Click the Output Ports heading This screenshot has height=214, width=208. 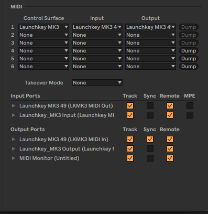tap(28, 130)
